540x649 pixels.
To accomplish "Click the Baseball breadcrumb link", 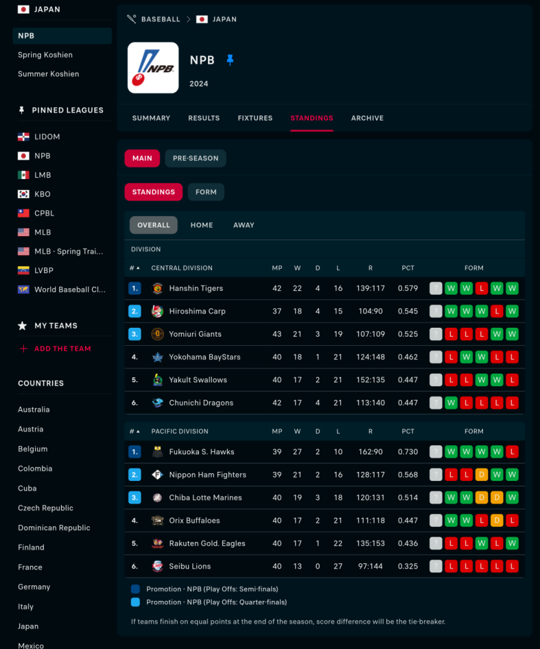I will [160, 19].
